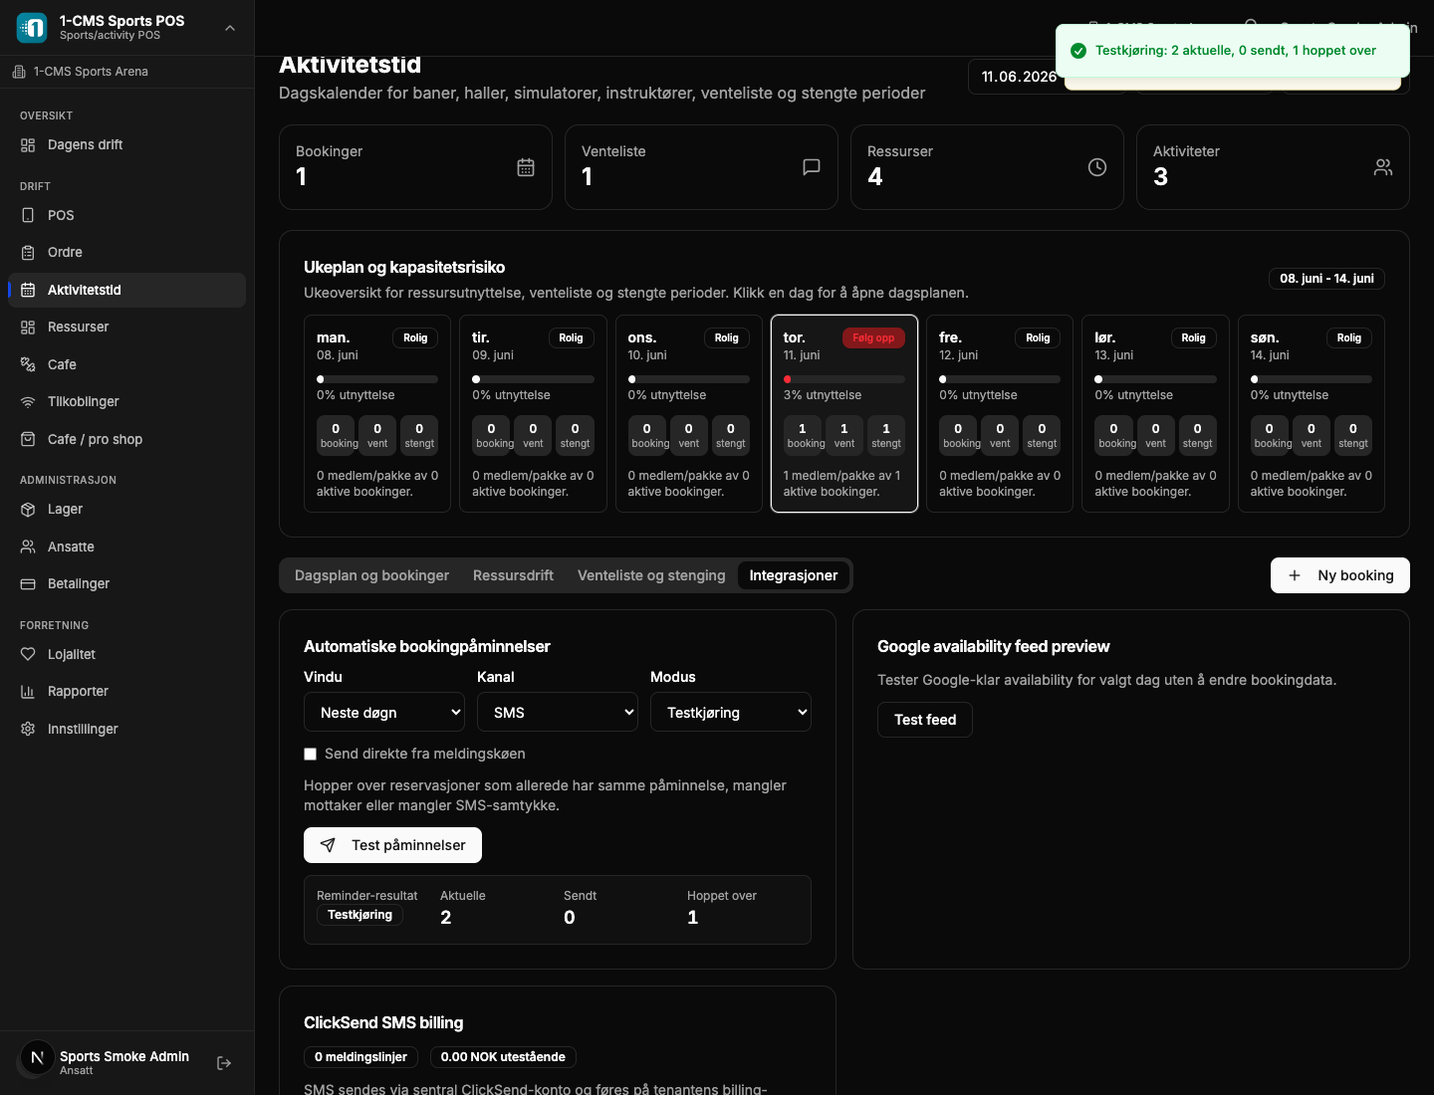1434x1095 pixels.
Task: Click the POS device icon in sidebar
Action: [28, 215]
